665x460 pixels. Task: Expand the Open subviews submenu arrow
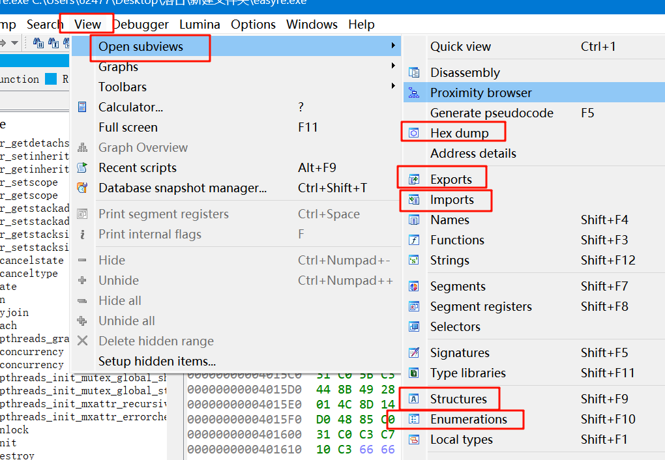point(393,46)
